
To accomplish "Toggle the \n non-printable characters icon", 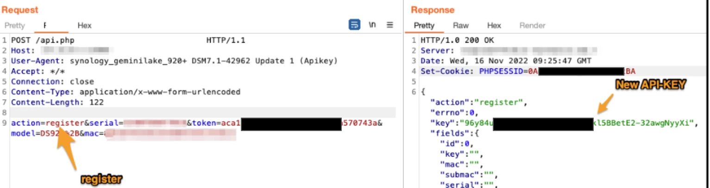I will pyautogui.click(x=372, y=25).
